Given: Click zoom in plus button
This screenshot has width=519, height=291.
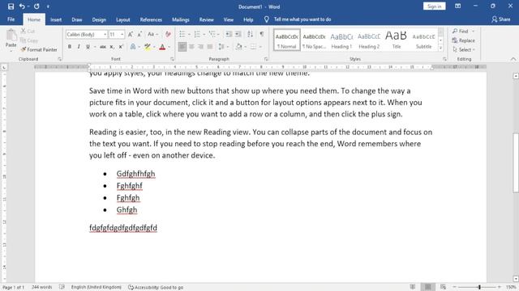Looking at the screenshot, I should pos(500,288).
